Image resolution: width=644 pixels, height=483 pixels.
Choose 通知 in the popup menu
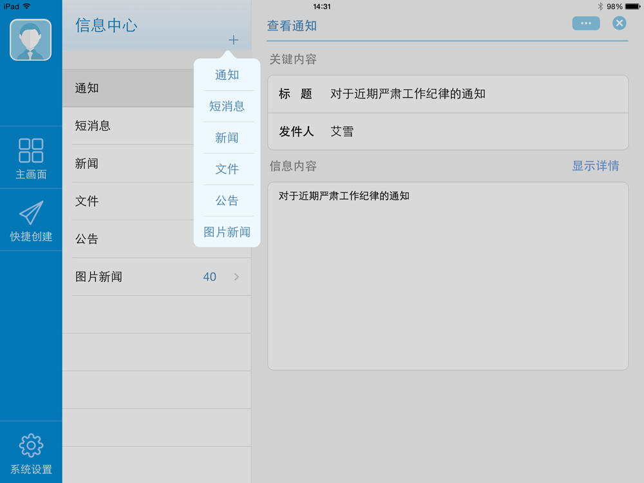pos(227,75)
